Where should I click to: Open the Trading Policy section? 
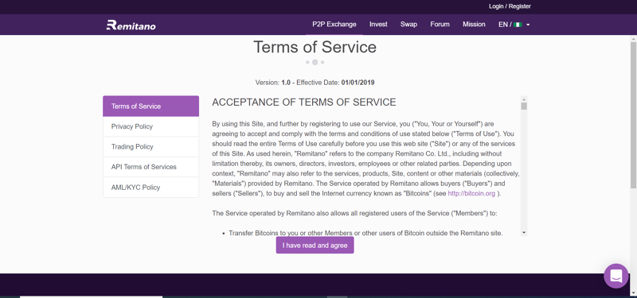[x=150, y=147]
